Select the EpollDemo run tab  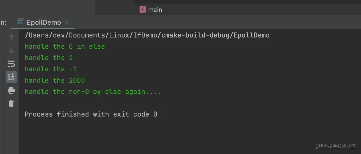44,23
